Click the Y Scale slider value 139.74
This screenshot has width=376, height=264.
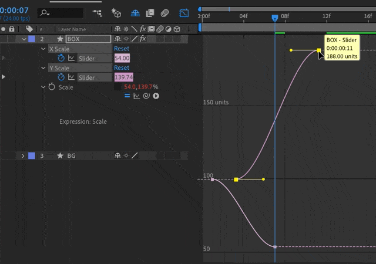pyautogui.click(x=123, y=77)
